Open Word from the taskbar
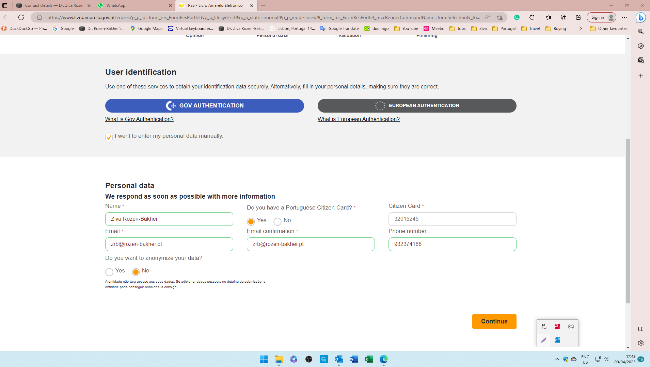 [x=354, y=359]
